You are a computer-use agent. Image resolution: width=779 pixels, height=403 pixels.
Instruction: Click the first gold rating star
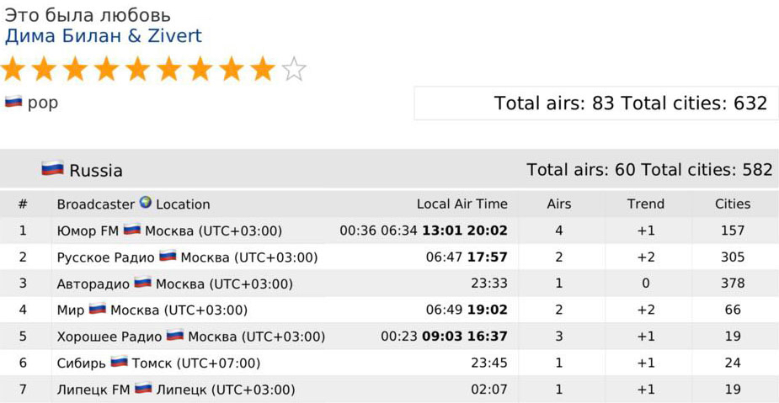[13, 69]
